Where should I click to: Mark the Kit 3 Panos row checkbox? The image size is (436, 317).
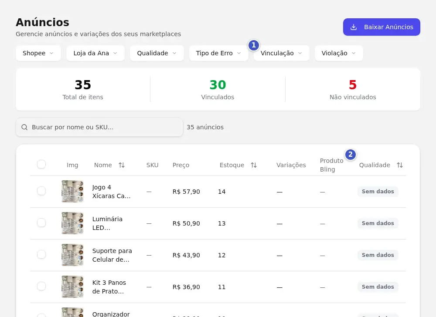coord(41,286)
